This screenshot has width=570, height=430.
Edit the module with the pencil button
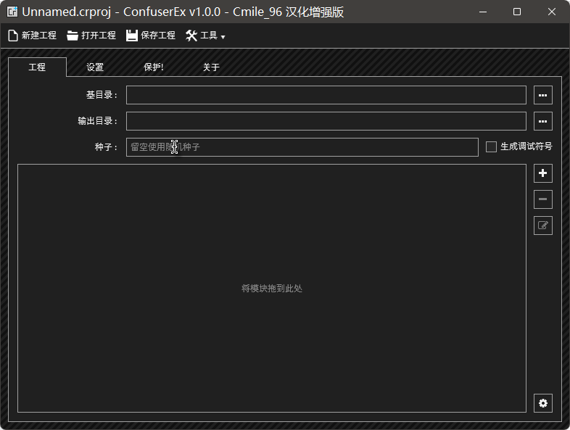(x=542, y=226)
